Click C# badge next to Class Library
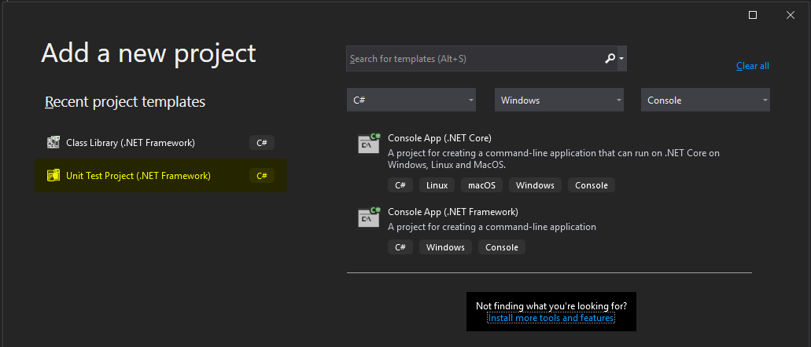This screenshot has height=347, width=811. pos(262,143)
